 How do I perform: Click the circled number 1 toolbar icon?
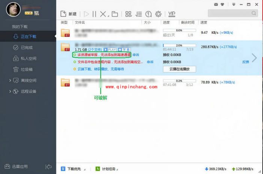[148, 14]
